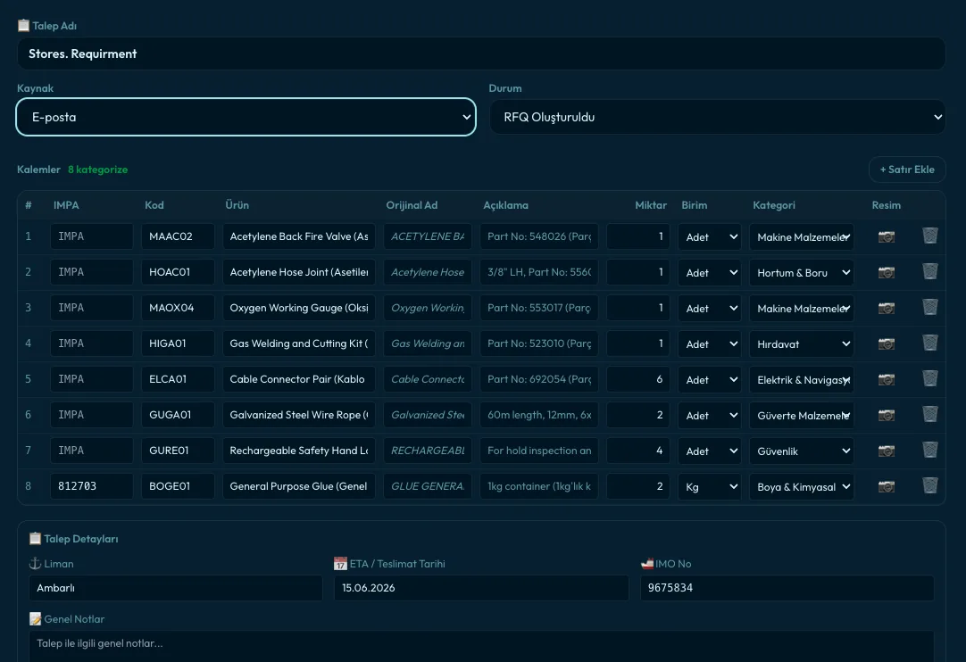Focus the Talep Adı input field
This screenshot has width=966, height=662.
[481, 54]
